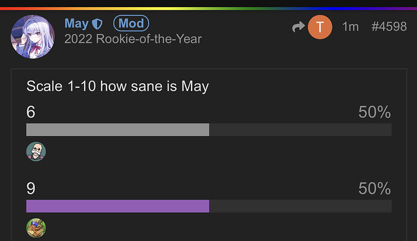This screenshot has height=241, width=417.
Task: Click the moderator shield icon beside May
Action: (97, 24)
